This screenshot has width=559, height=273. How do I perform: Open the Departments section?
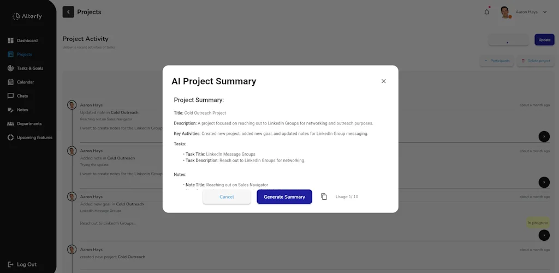coord(29,123)
